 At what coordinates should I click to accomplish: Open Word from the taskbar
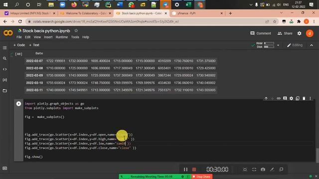120,4
